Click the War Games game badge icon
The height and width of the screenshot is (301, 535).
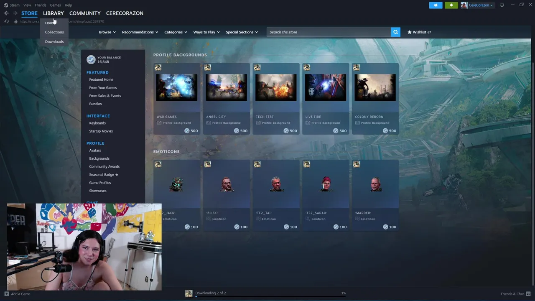[x=158, y=67]
